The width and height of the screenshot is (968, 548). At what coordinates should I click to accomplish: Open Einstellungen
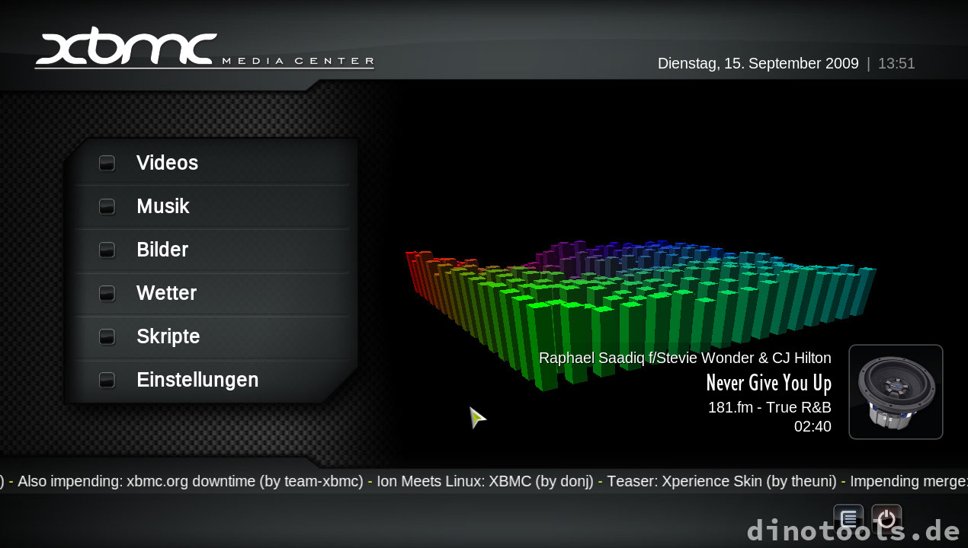pyautogui.click(x=213, y=380)
